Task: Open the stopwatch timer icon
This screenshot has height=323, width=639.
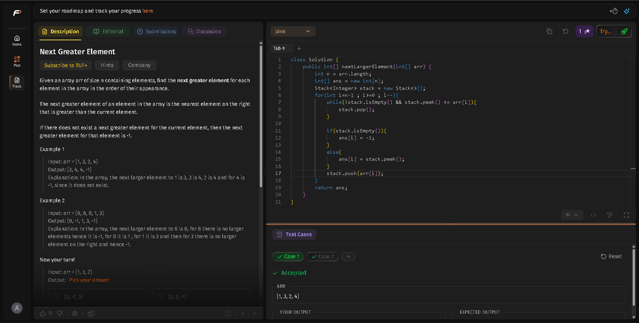Action: 615,11
